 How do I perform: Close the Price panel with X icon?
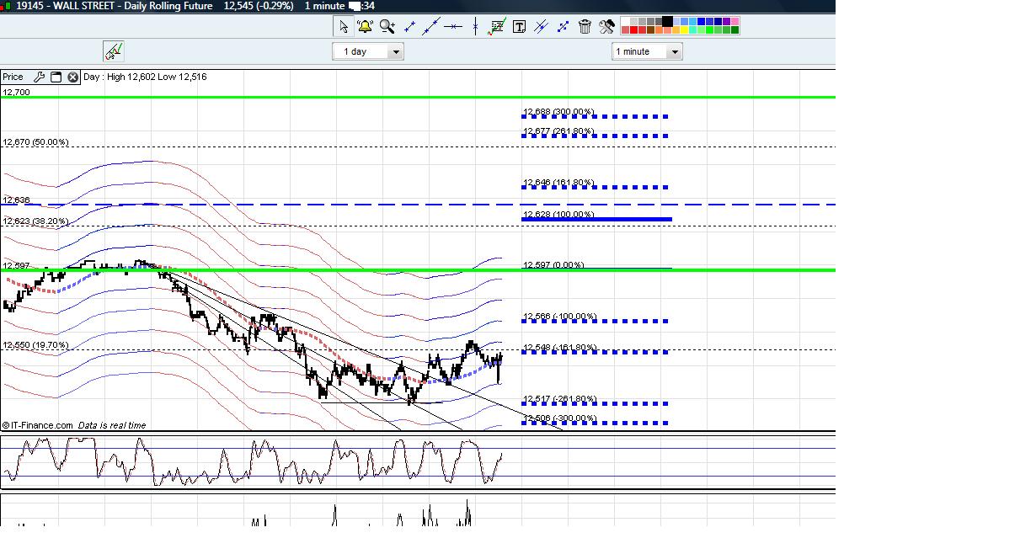pos(72,77)
